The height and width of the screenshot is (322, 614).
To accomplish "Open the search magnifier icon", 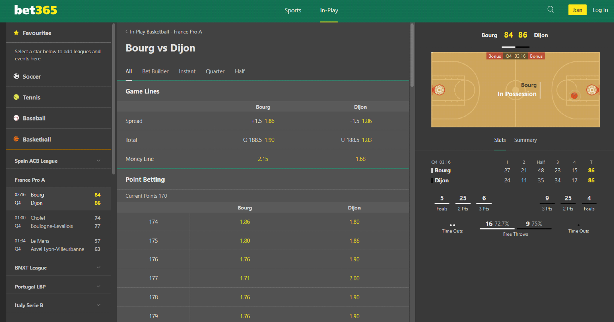I will pos(551,10).
